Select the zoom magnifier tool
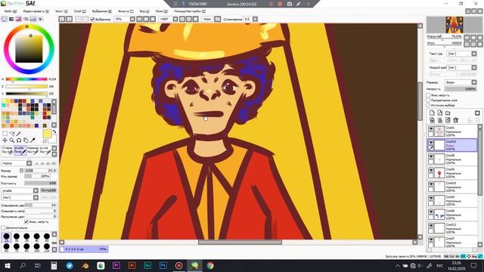The image size is (484, 272). (x=12, y=141)
